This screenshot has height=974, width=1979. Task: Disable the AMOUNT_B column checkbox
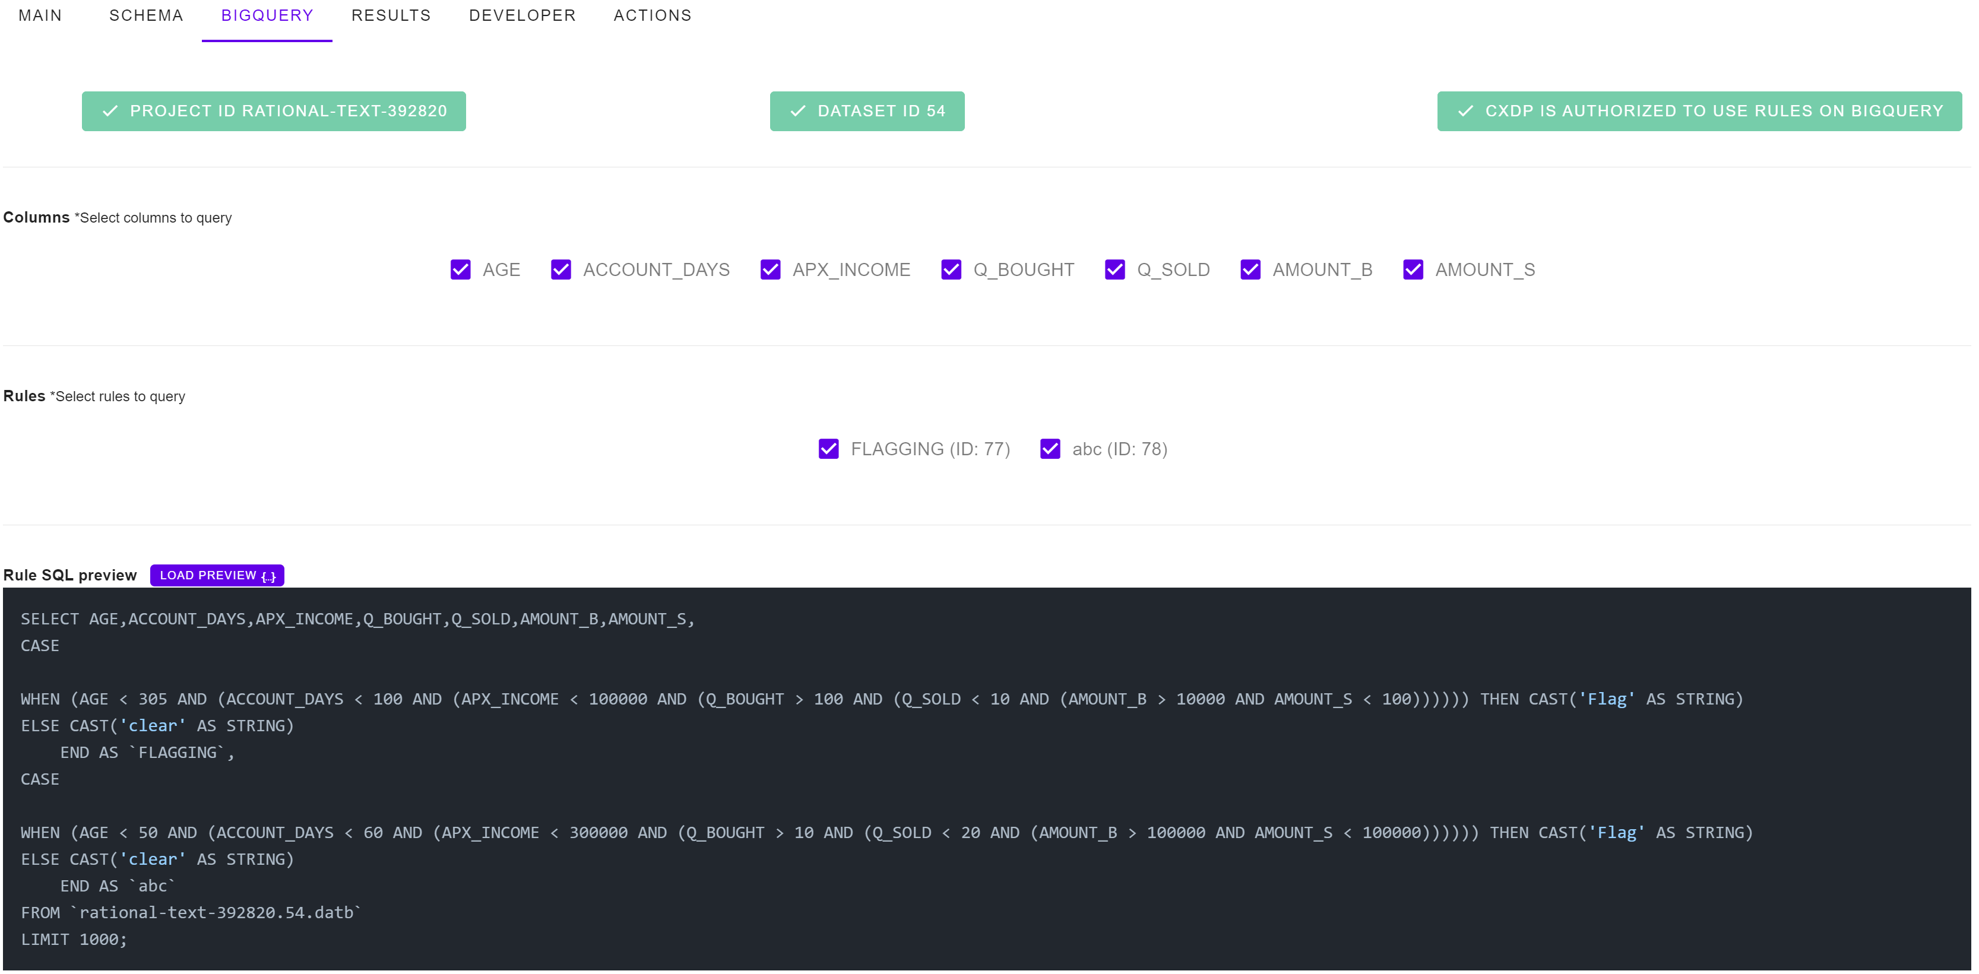(x=1250, y=269)
